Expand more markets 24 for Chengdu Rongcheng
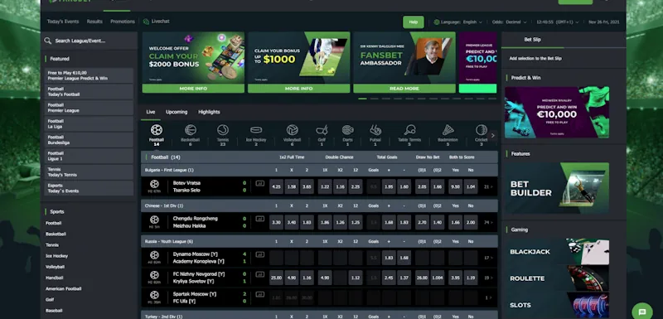663x319 pixels. [488, 222]
